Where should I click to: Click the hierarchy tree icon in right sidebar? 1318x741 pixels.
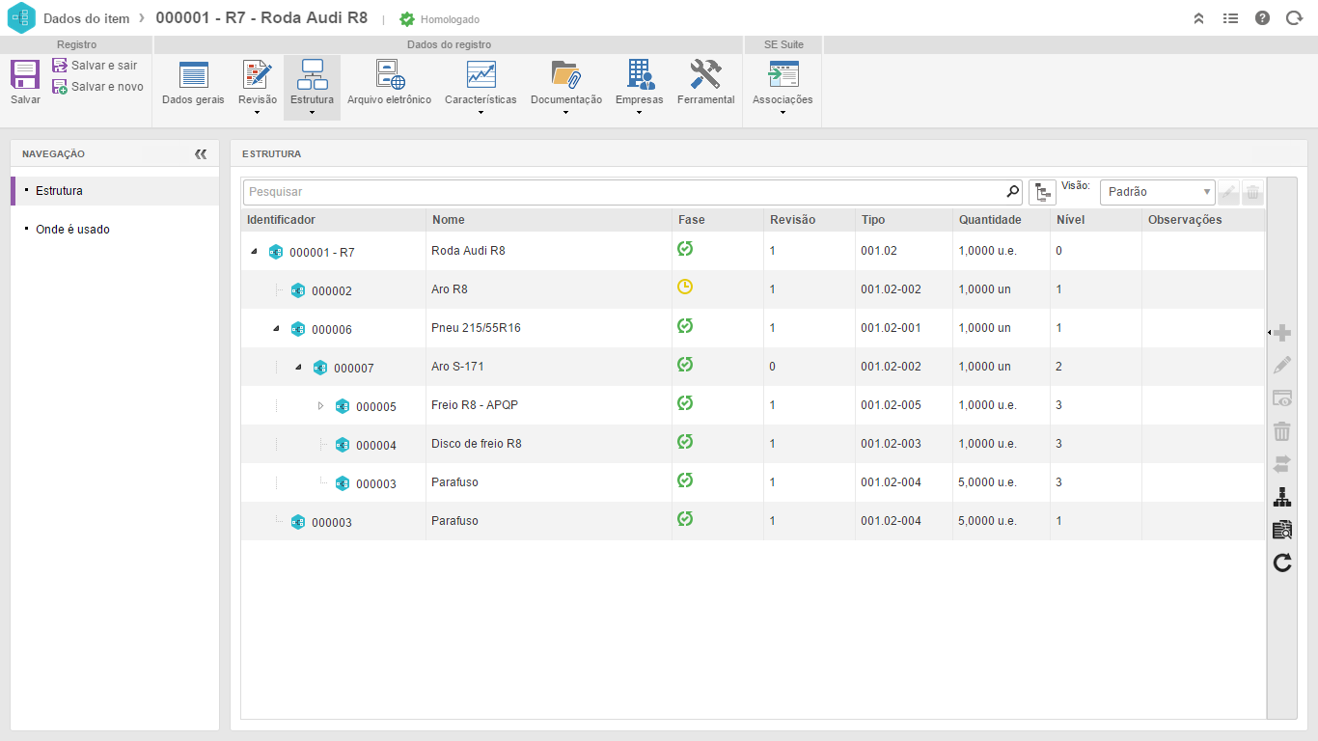point(1281,497)
